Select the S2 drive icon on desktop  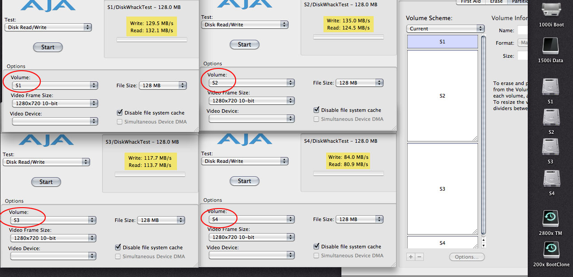(551, 117)
